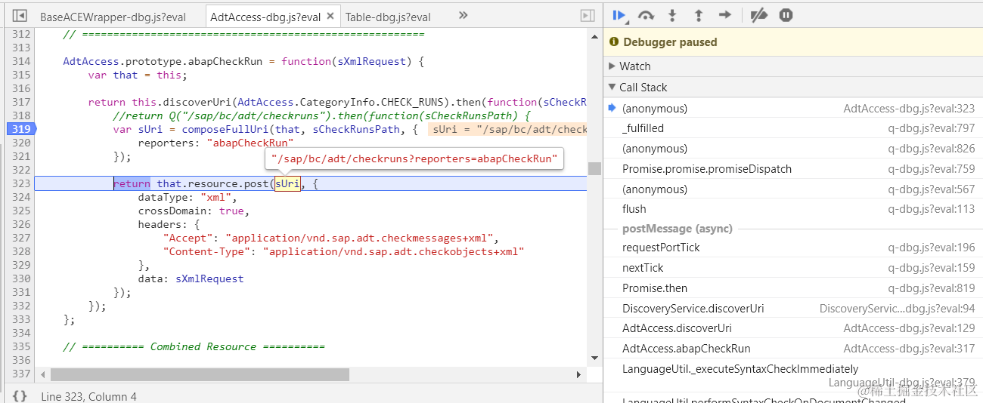The width and height of the screenshot is (983, 403).
Task: Click the postMessage (async) separator label
Action: click(x=677, y=228)
